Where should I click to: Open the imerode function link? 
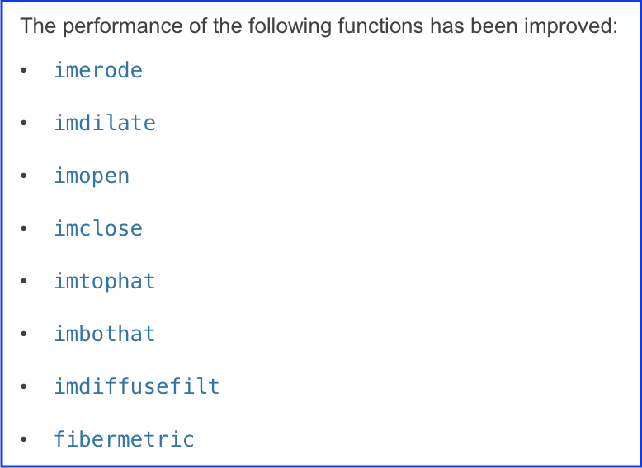(98, 71)
